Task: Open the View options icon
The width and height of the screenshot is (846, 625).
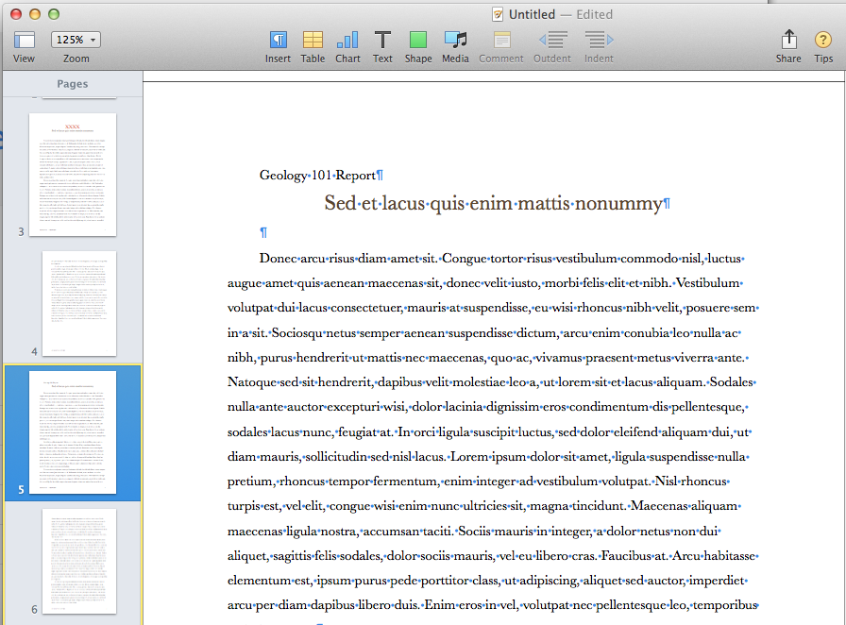Action: [x=25, y=40]
